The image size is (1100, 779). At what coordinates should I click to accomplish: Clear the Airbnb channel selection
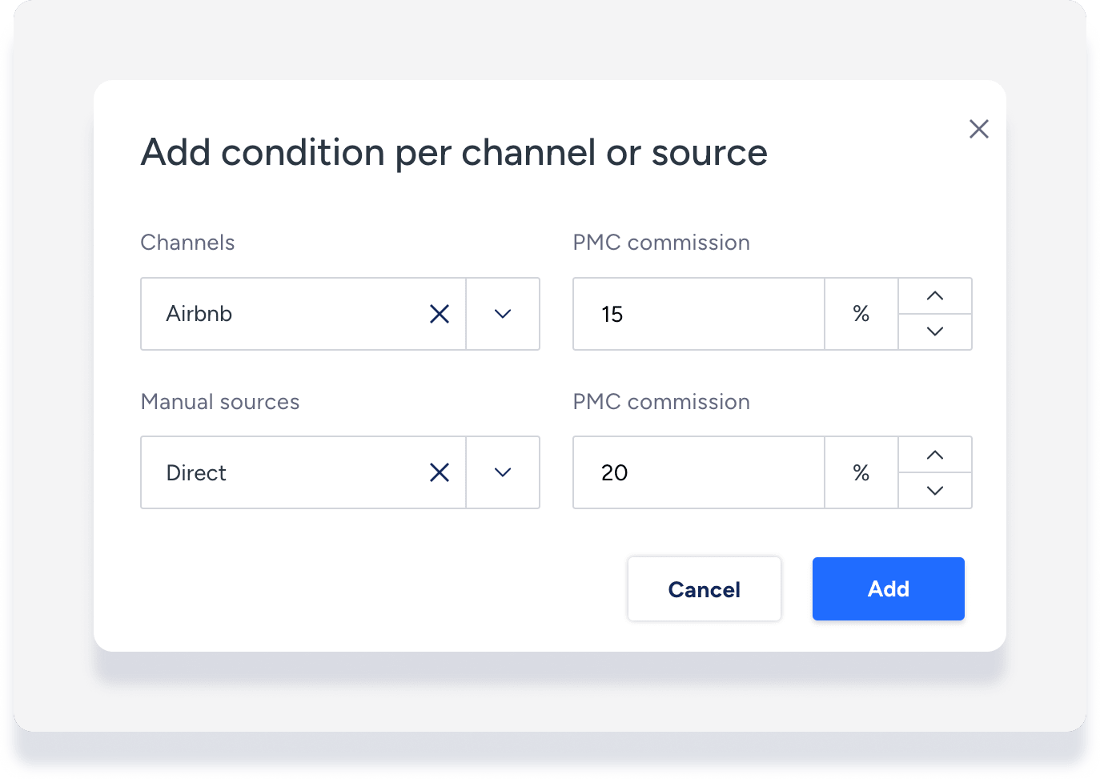(x=440, y=314)
